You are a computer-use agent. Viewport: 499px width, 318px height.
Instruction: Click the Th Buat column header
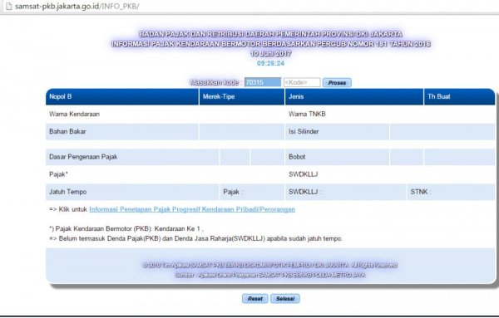pyautogui.click(x=460, y=96)
